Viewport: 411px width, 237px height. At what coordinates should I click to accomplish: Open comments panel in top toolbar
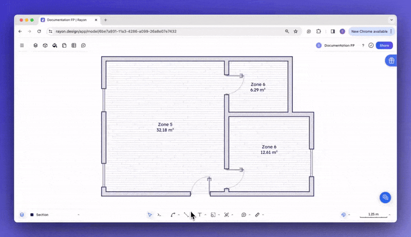(x=83, y=46)
